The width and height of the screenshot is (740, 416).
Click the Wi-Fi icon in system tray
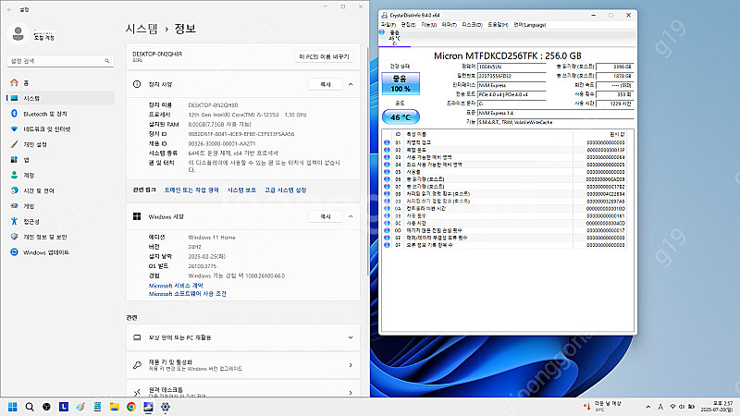pos(672,407)
